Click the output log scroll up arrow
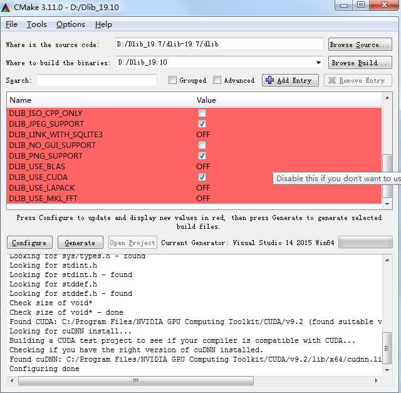Screen dimensions: 401x393 click(x=387, y=260)
